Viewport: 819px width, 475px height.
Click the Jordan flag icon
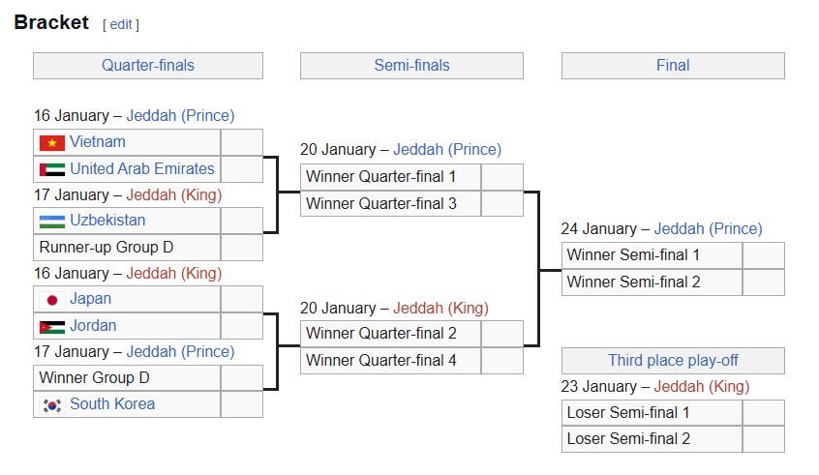[x=51, y=327]
